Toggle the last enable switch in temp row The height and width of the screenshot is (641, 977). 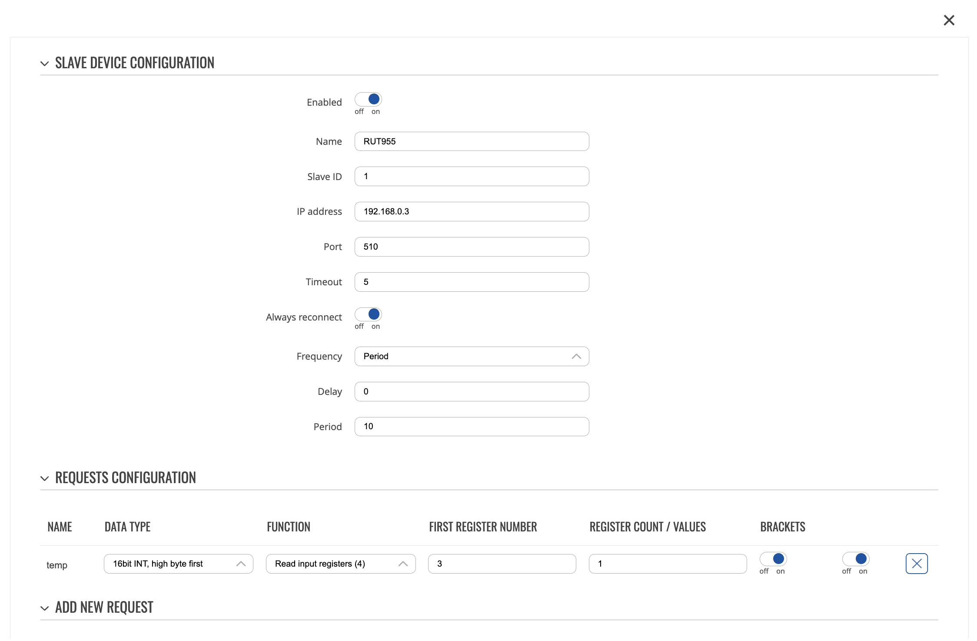(x=856, y=559)
